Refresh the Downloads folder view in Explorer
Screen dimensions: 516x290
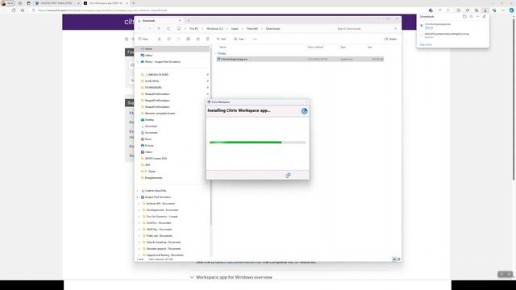[x=169, y=29]
